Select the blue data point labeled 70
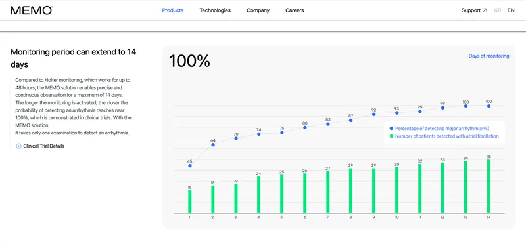Screen dimensions: 526x246 tap(236, 138)
